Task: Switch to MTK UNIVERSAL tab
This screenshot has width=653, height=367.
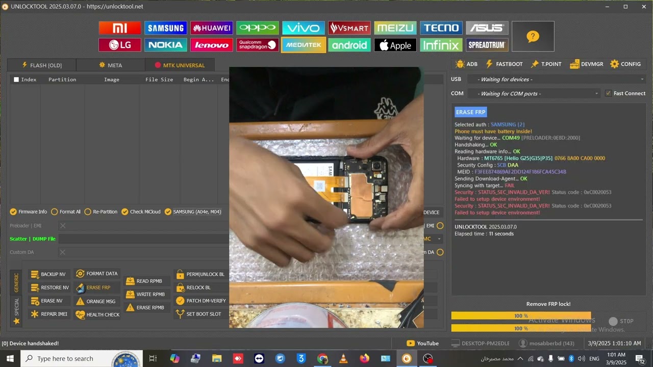Action: (x=180, y=65)
